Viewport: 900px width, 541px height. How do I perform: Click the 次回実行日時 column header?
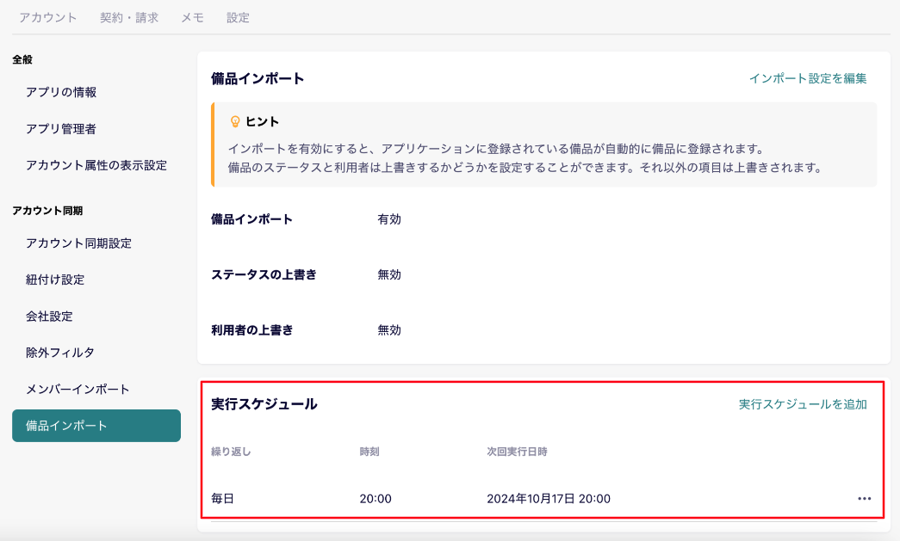click(x=517, y=452)
